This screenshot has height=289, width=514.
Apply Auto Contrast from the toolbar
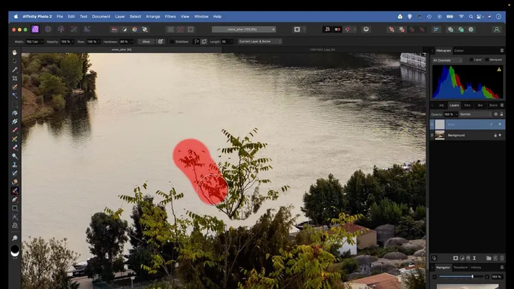[x=124, y=30]
